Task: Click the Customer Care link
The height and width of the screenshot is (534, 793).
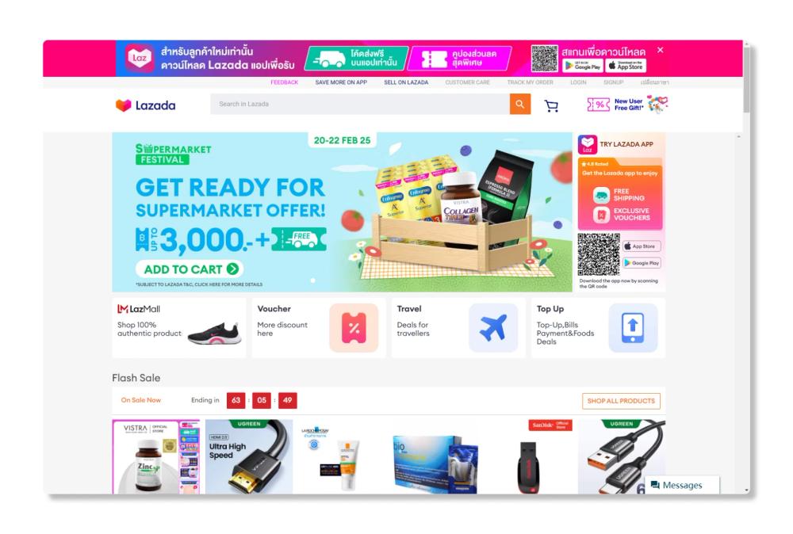Action: (x=467, y=82)
